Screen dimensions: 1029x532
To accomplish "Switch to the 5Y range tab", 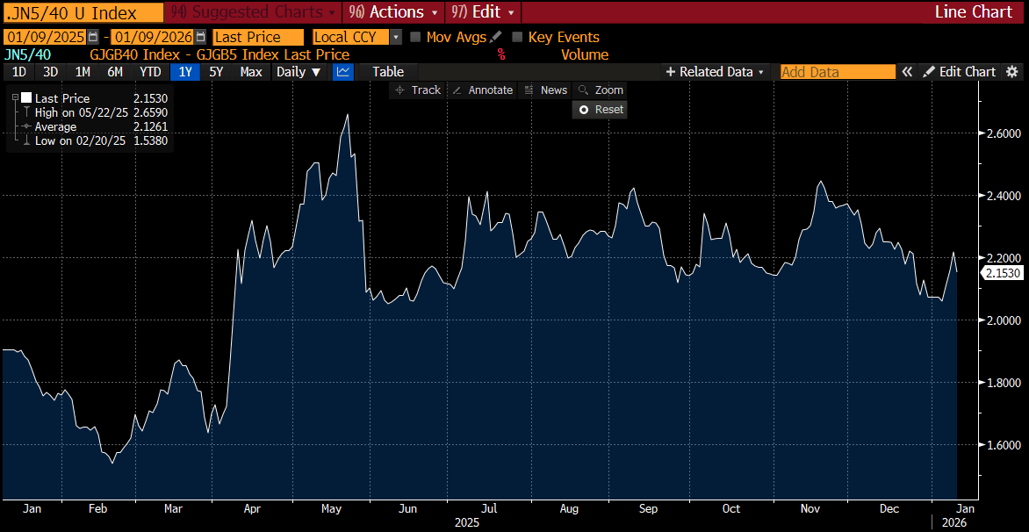I will (216, 72).
